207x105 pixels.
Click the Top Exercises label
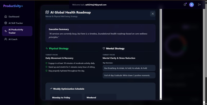108,63
